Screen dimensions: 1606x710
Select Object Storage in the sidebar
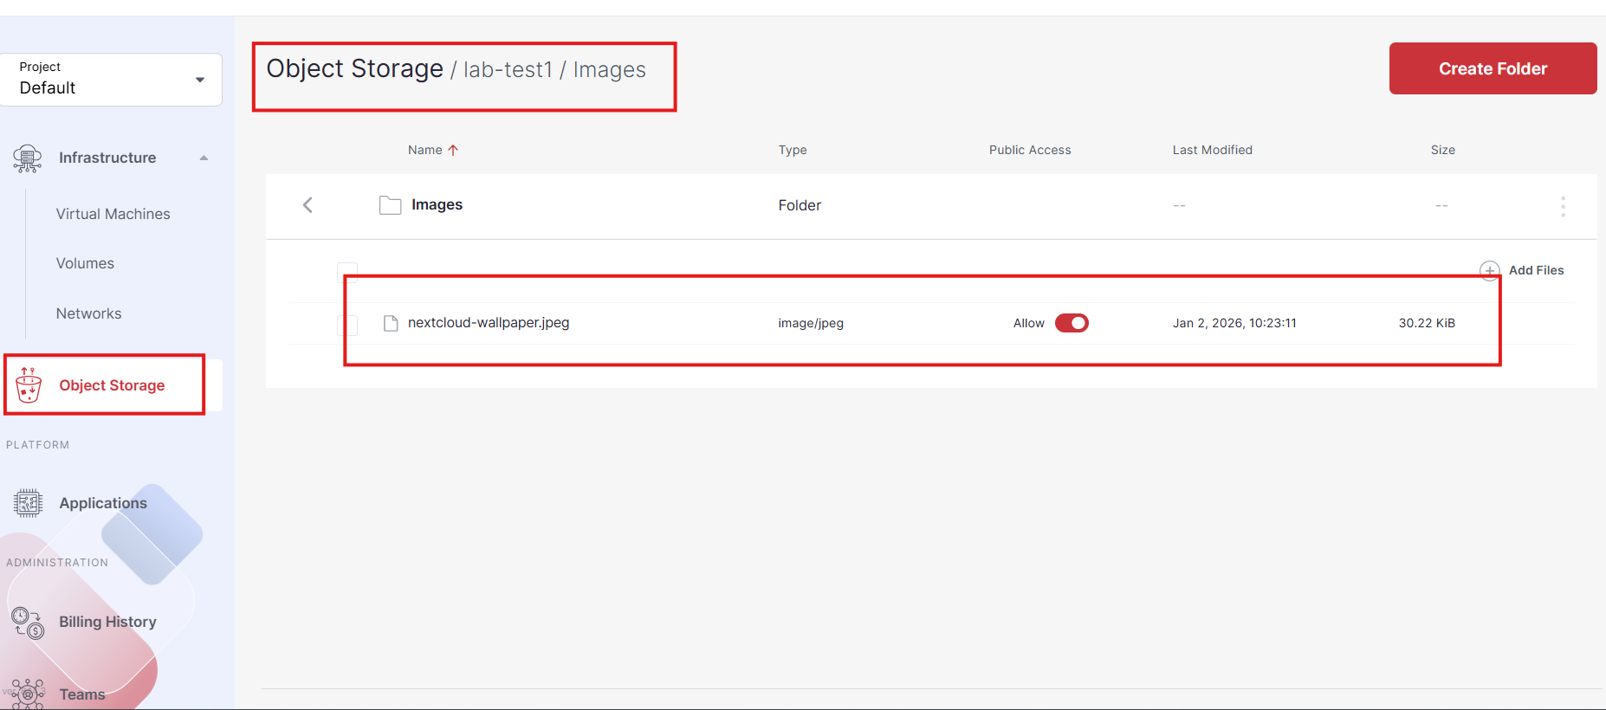[112, 385]
